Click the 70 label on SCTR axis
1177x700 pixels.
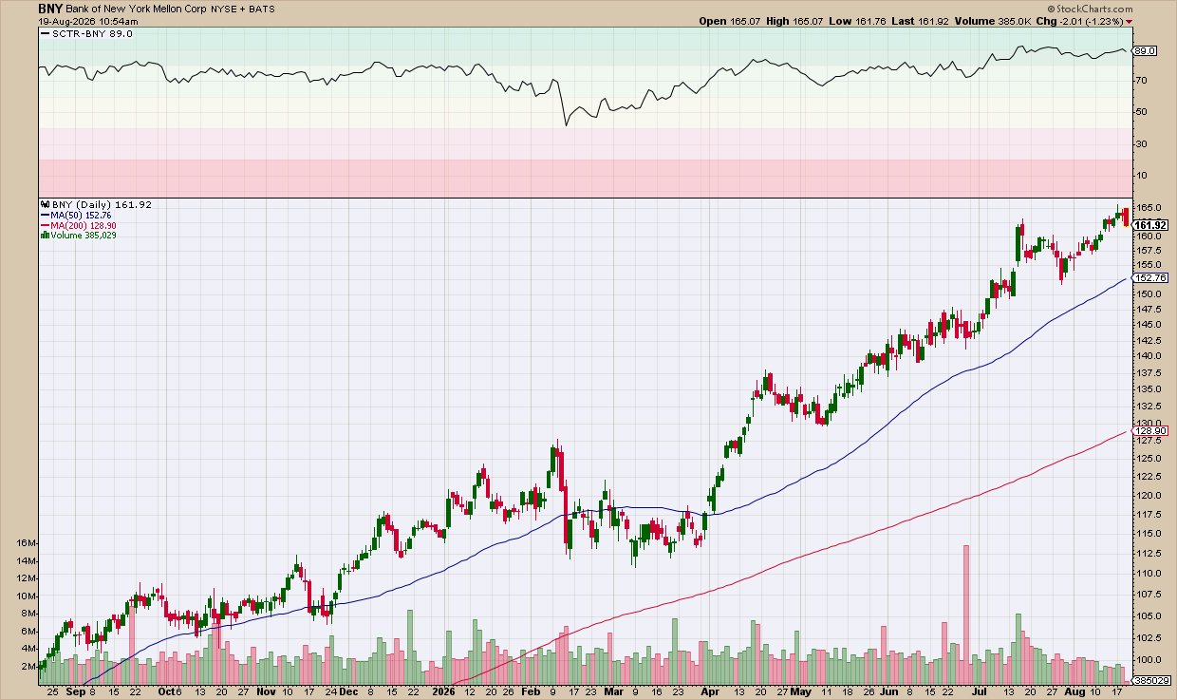(x=1141, y=81)
